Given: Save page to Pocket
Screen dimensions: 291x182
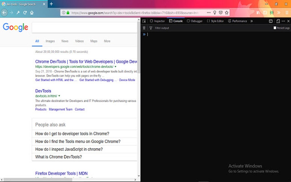Looking at the screenshot, I should click(220, 12).
